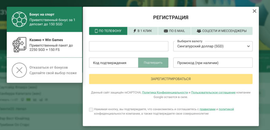270x130 pixels.
Task: Click the Подтвердить button
Action: (x=153, y=63)
